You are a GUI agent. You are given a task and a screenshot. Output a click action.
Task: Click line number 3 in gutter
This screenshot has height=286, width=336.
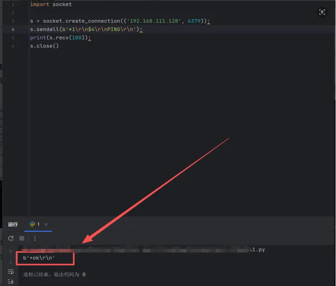(x=13, y=21)
